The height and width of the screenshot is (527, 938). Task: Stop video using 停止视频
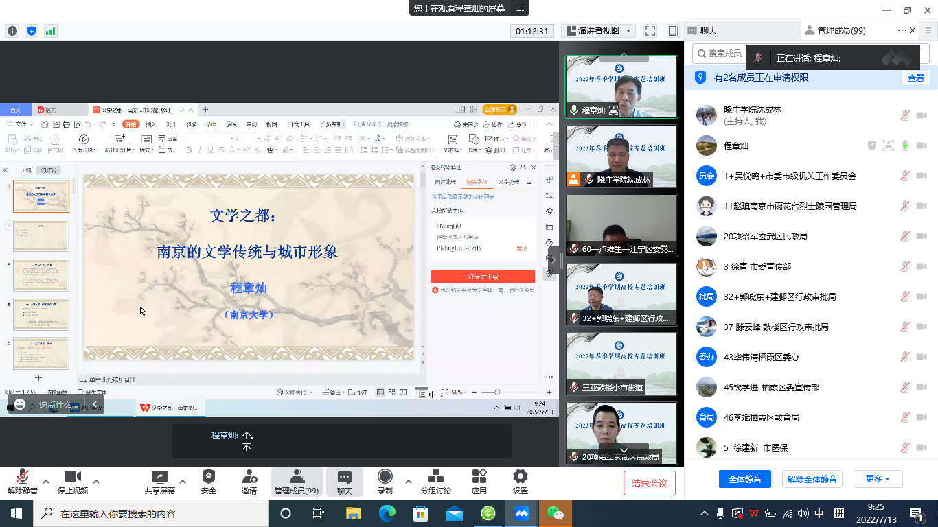73,482
